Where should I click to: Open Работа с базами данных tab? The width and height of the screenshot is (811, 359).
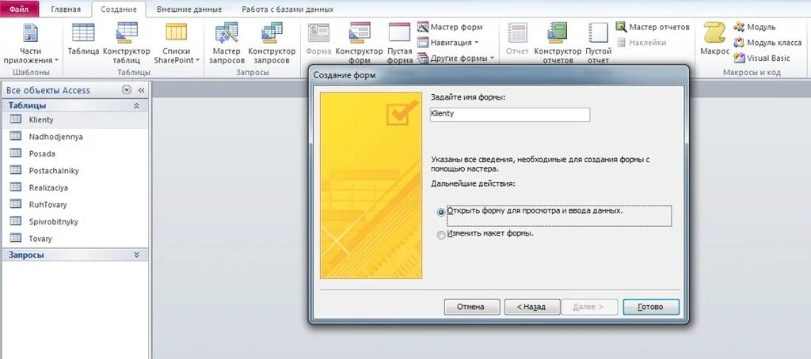287,9
